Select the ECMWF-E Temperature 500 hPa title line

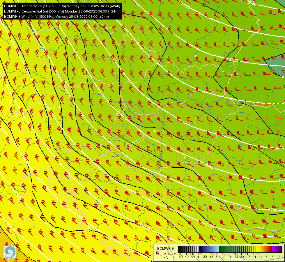click(x=62, y=6)
